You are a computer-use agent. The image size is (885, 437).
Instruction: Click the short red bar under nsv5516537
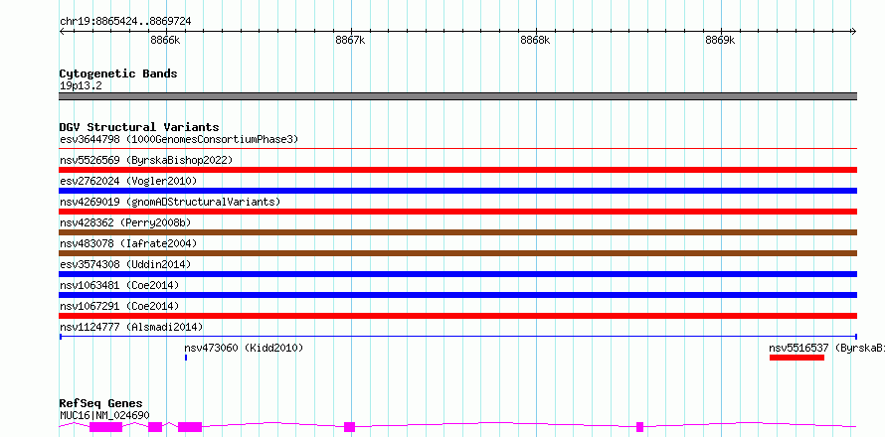(x=796, y=358)
